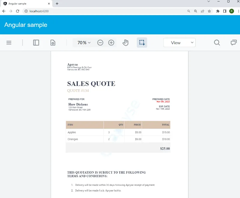The image size is (240, 198).
Task: Share this page icon
Action: 202,11
